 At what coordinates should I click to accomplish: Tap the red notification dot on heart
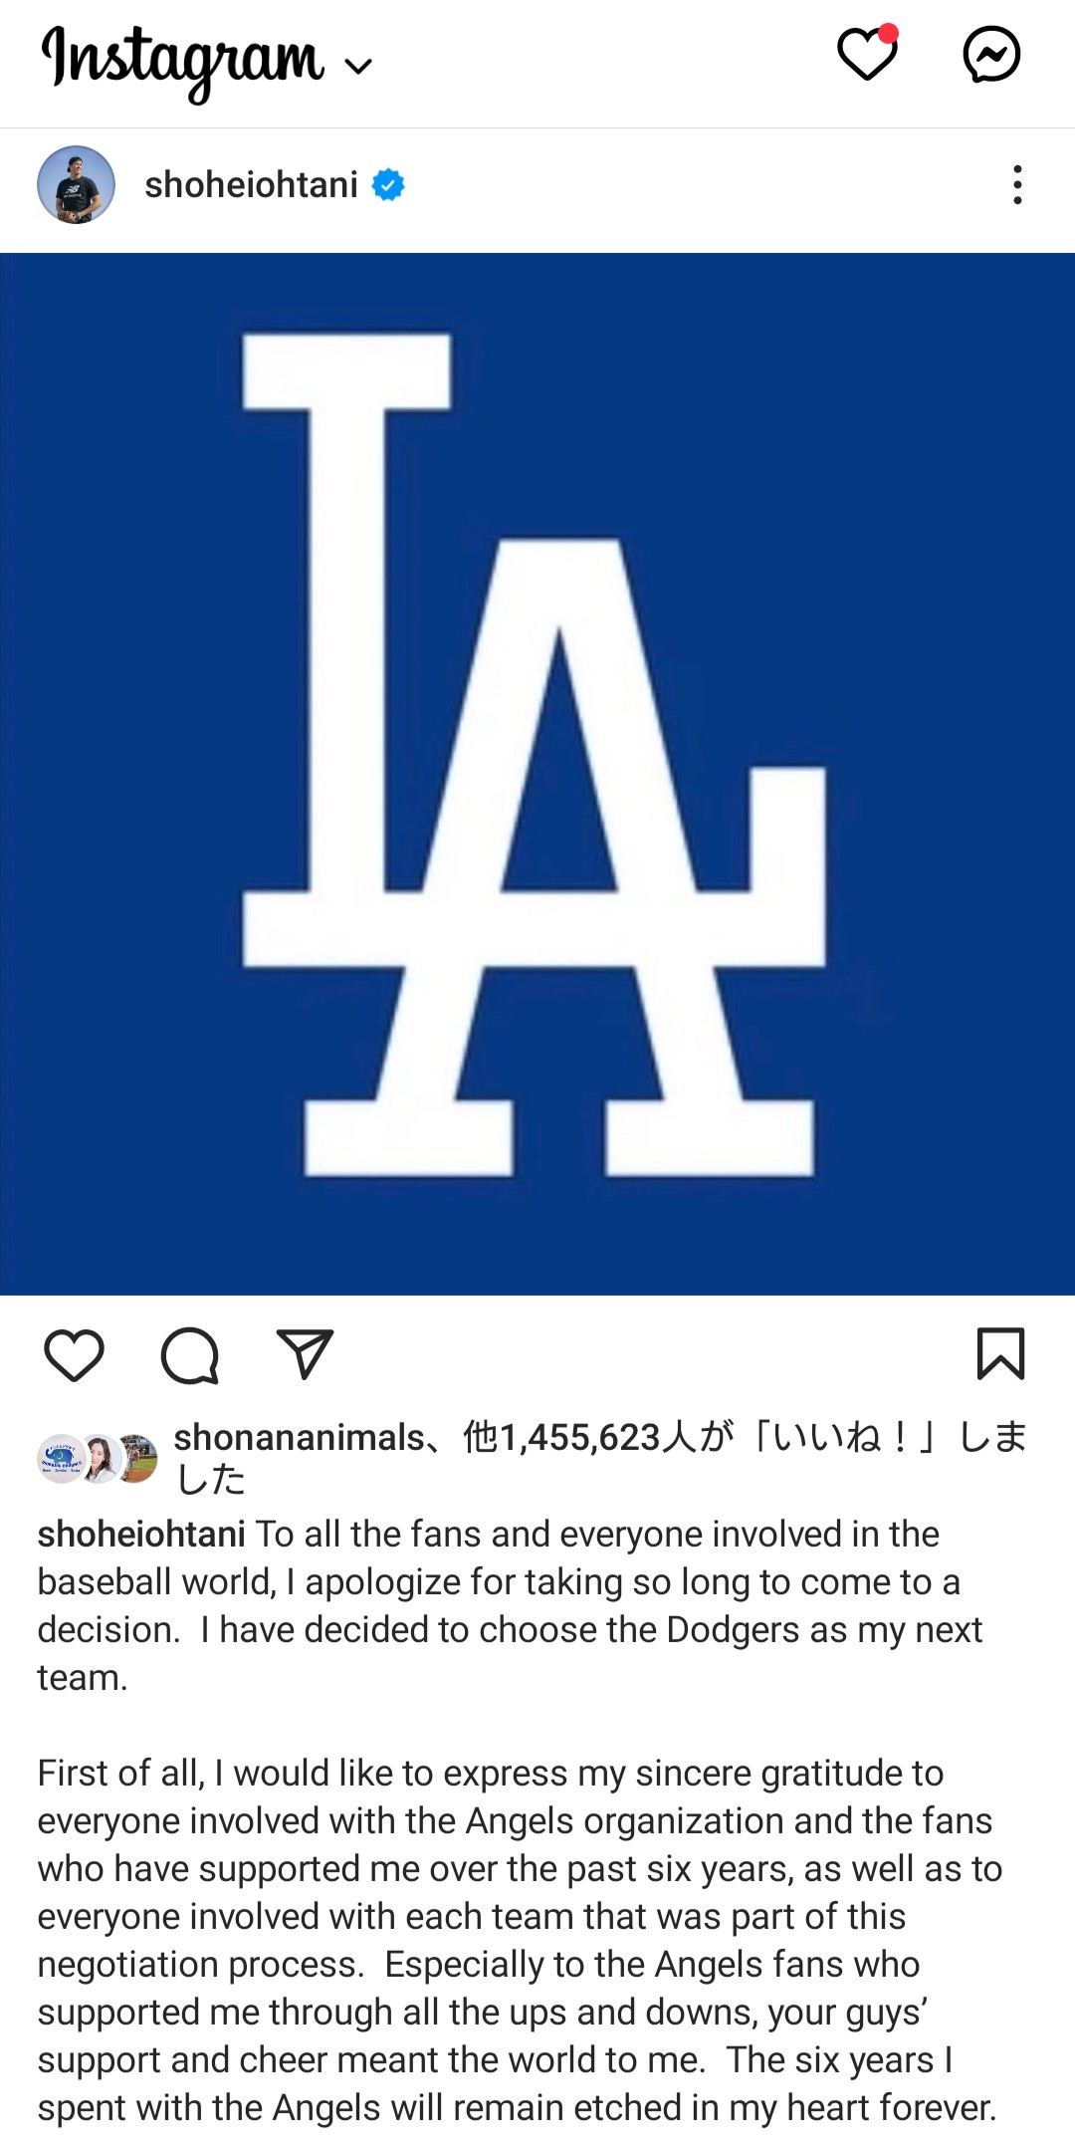[x=888, y=34]
